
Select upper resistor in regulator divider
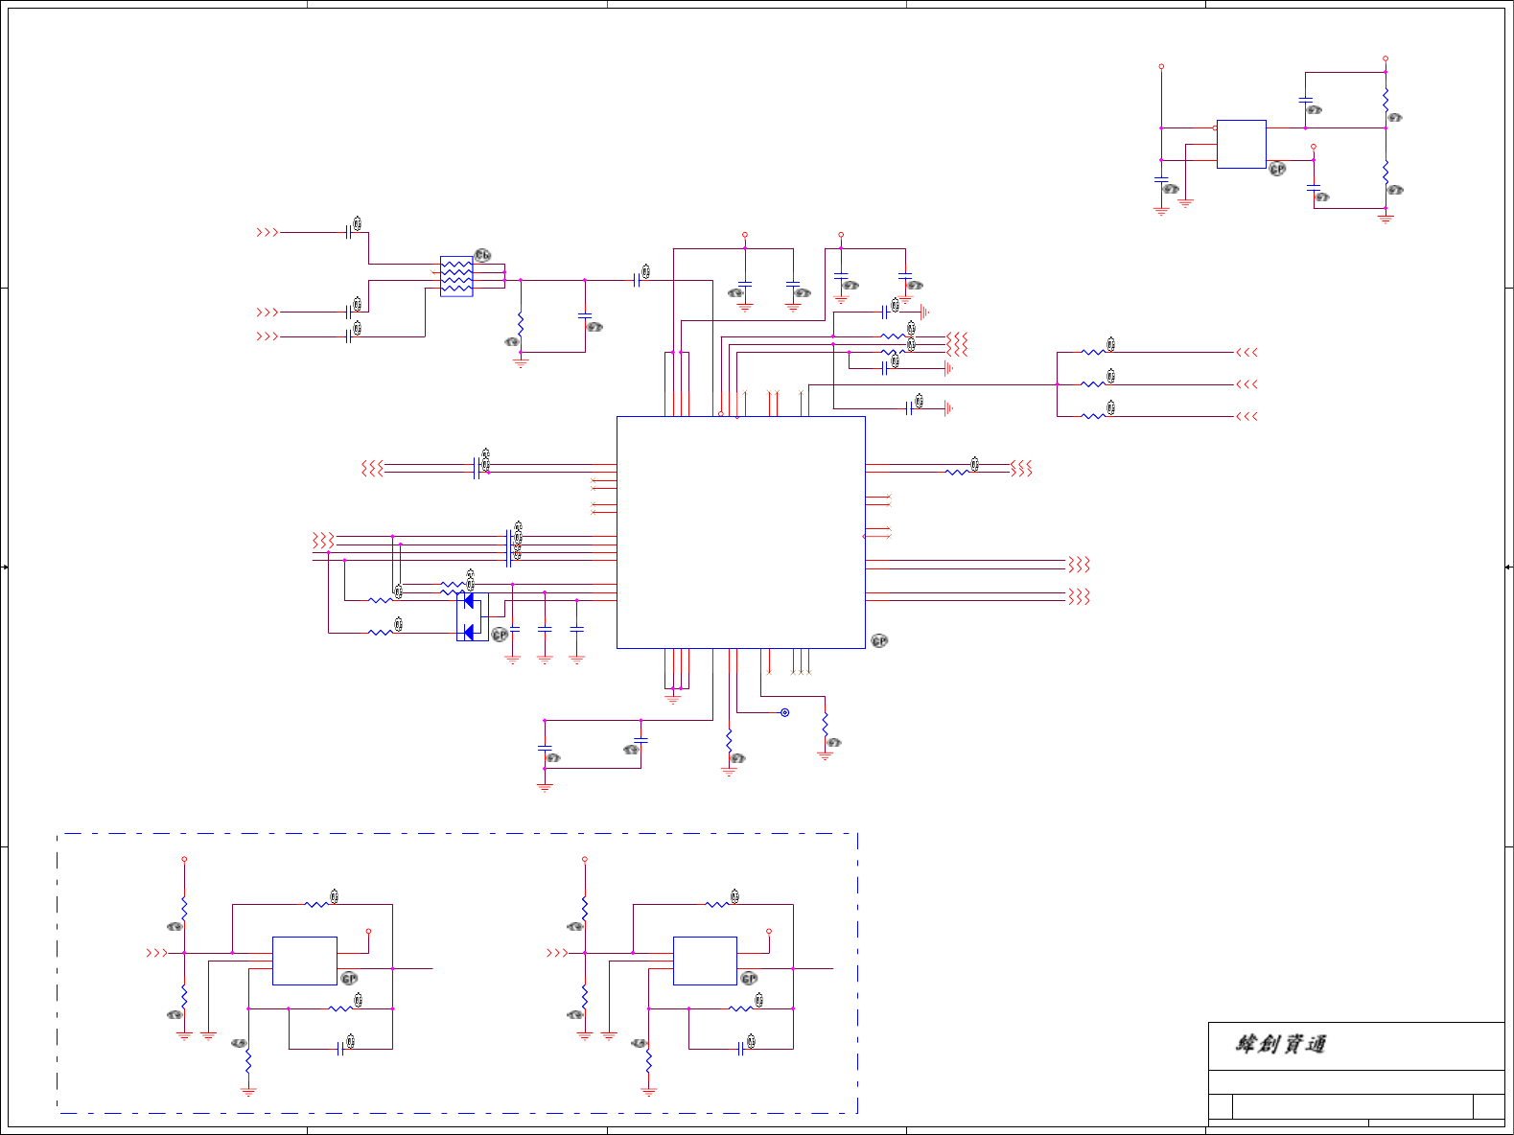[x=1386, y=99]
